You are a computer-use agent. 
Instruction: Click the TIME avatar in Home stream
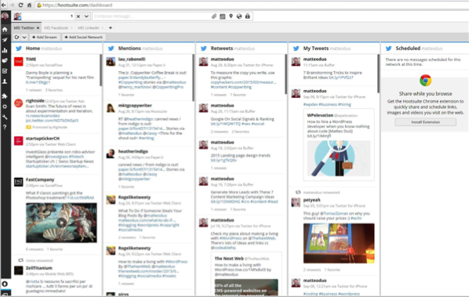[x=19, y=62]
